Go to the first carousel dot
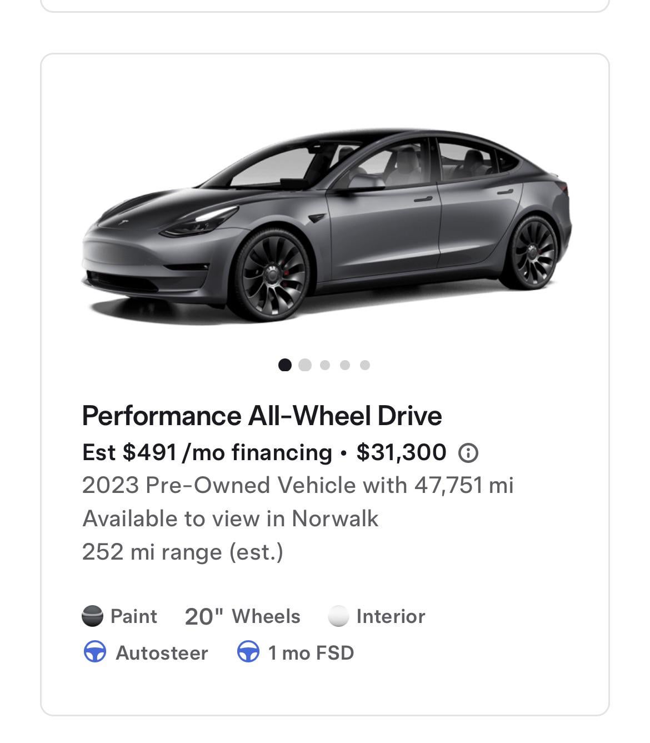Viewport: 650px width, 743px height. pyautogui.click(x=285, y=365)
